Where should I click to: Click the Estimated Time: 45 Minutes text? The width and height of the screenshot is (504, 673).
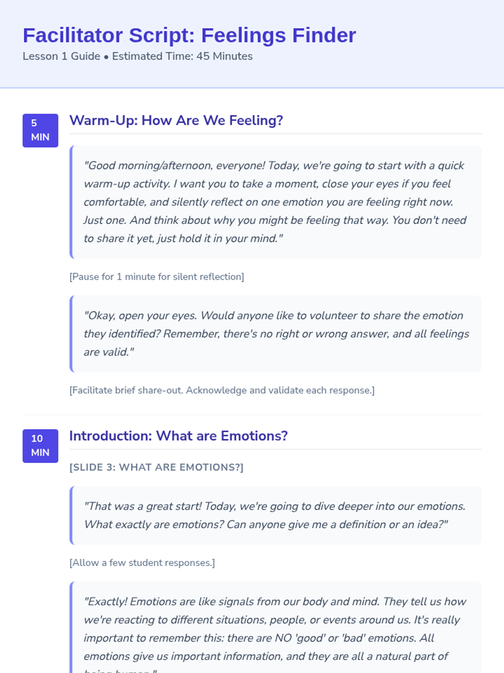182,56
